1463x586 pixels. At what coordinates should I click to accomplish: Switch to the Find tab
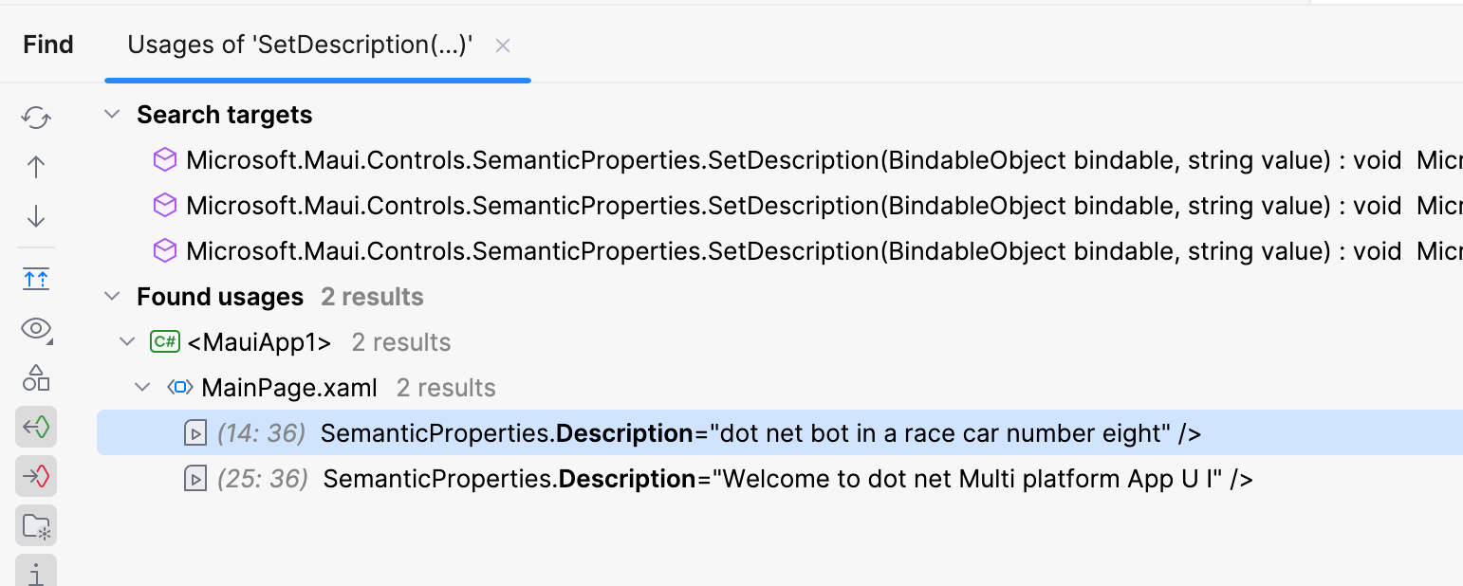coord(48,45)
